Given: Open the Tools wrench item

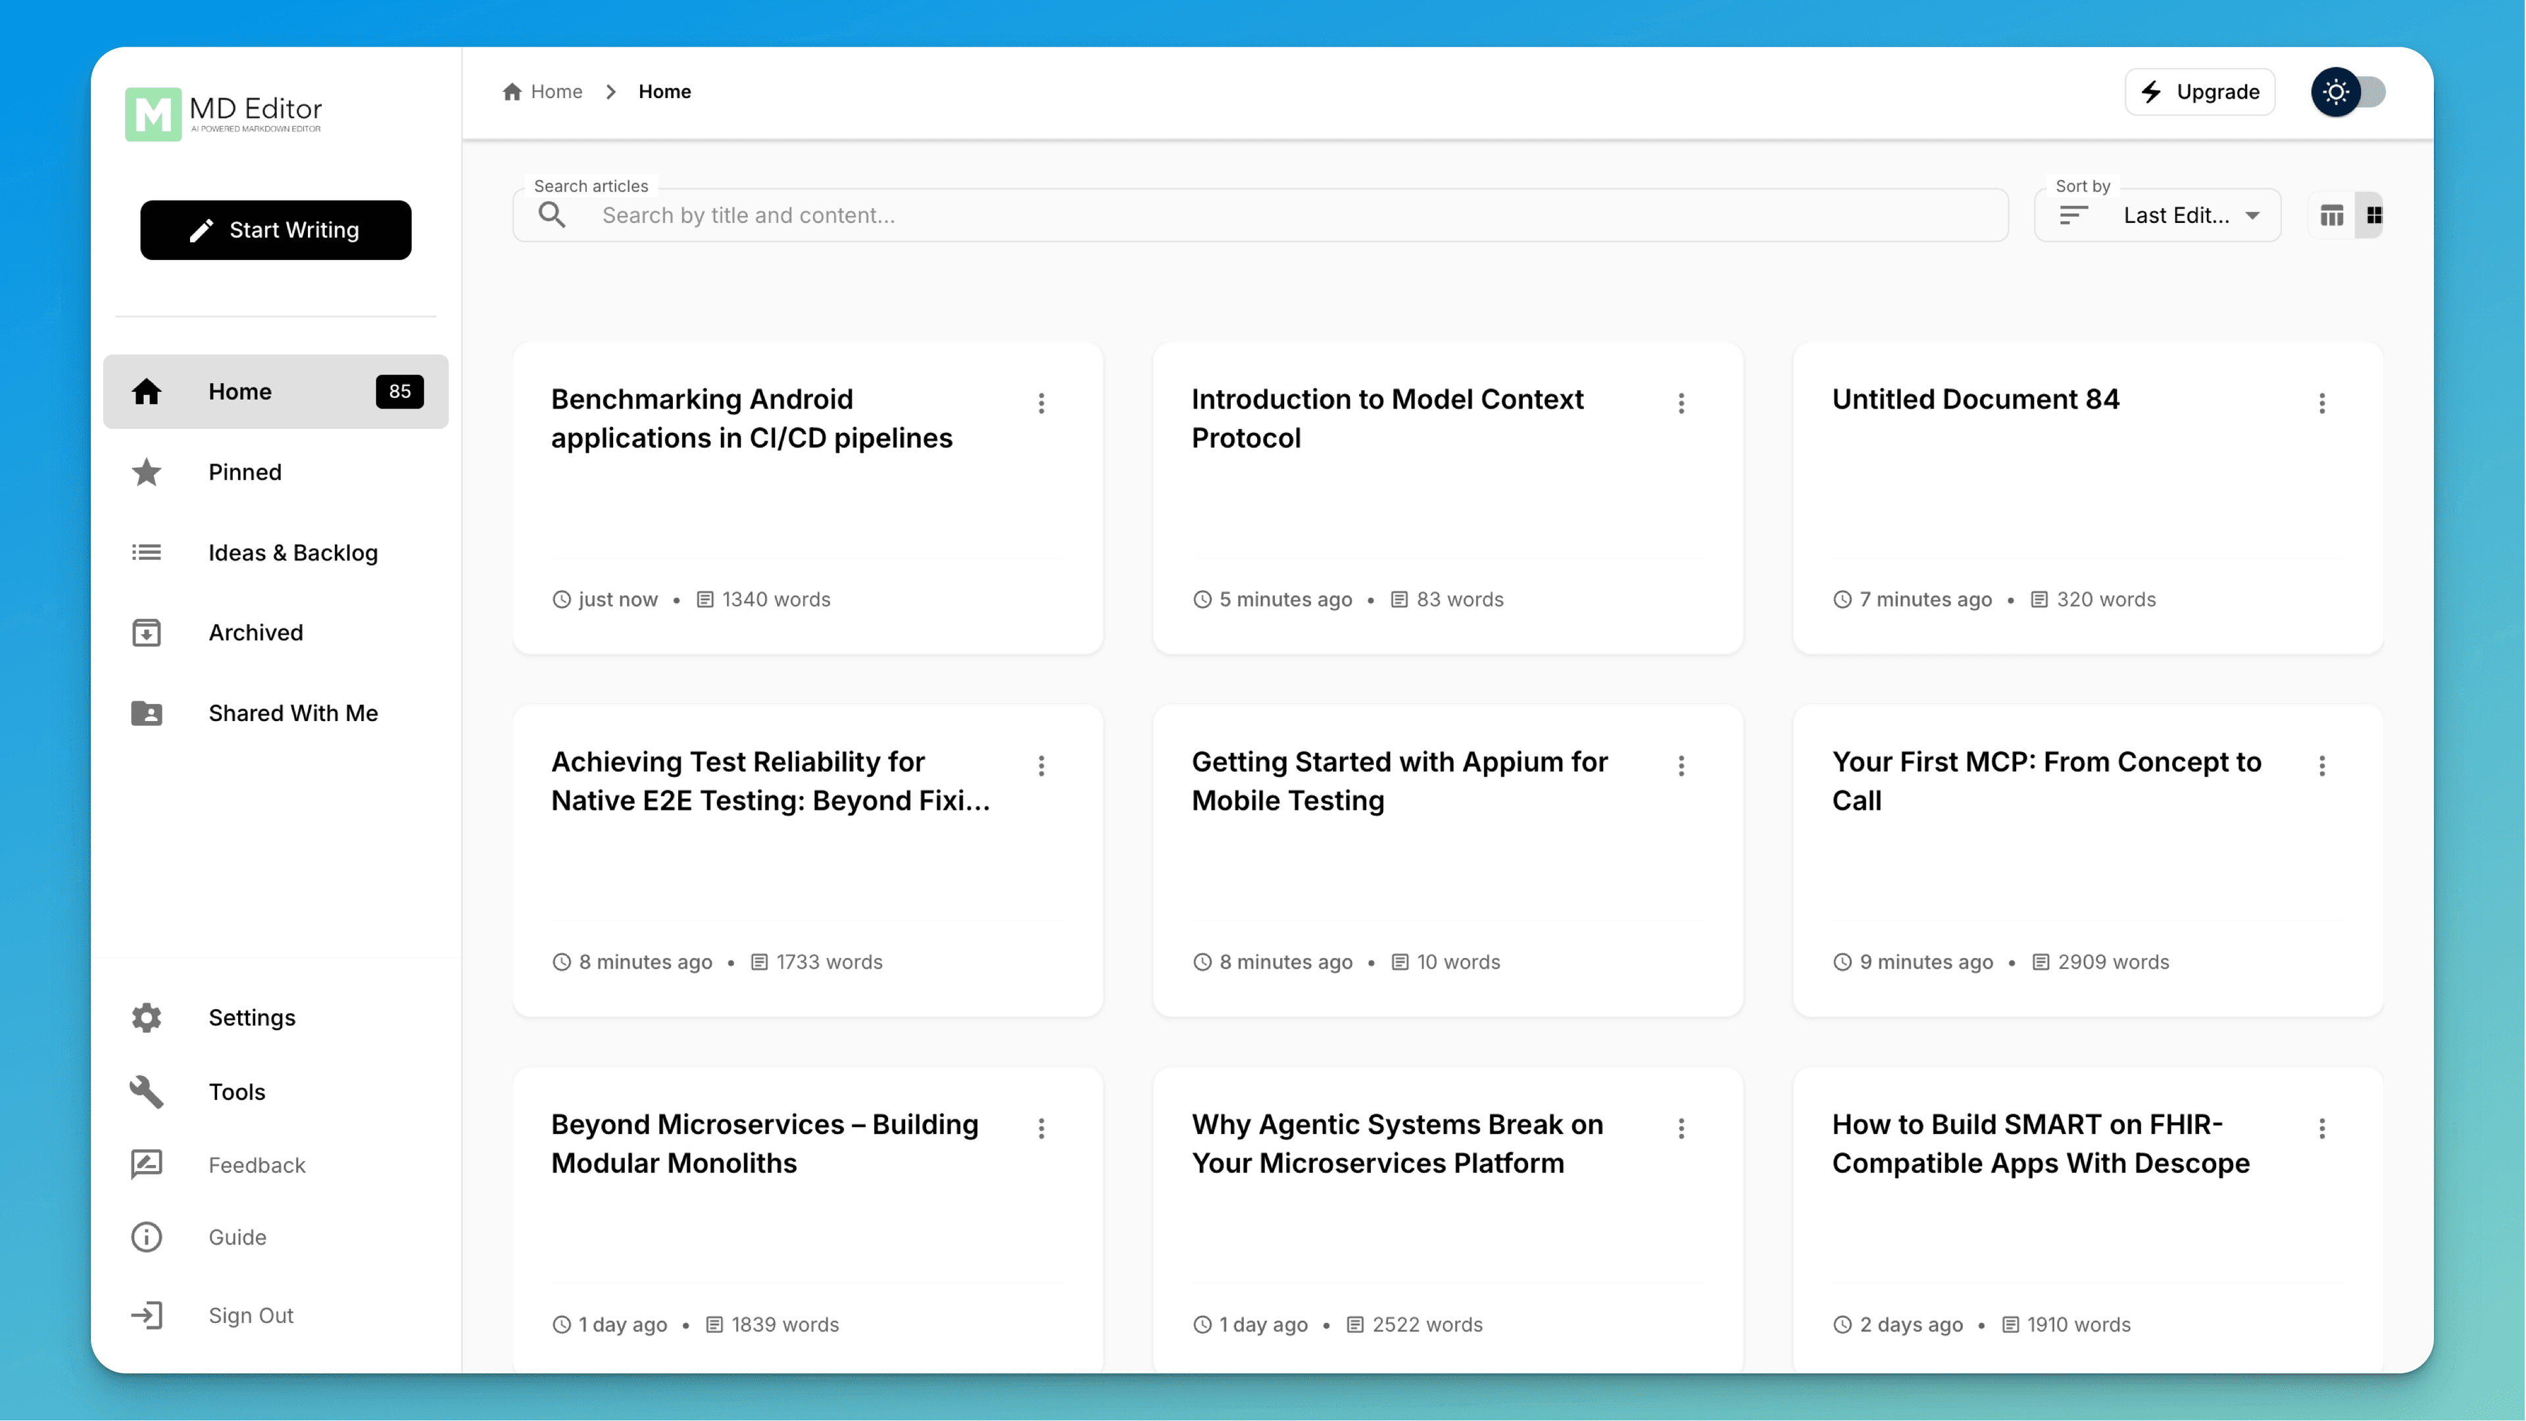Looking at the screenshot, I should [x=237, y=1091].
